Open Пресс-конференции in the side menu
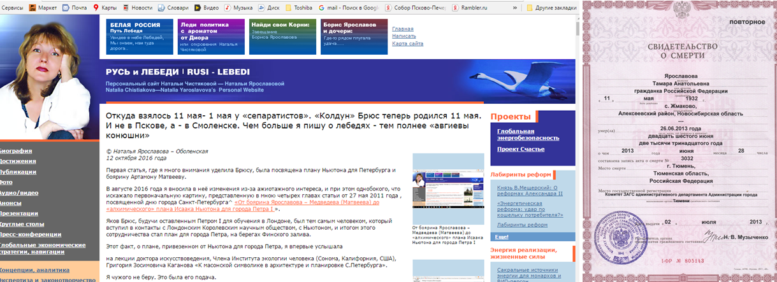 point(30,234)
